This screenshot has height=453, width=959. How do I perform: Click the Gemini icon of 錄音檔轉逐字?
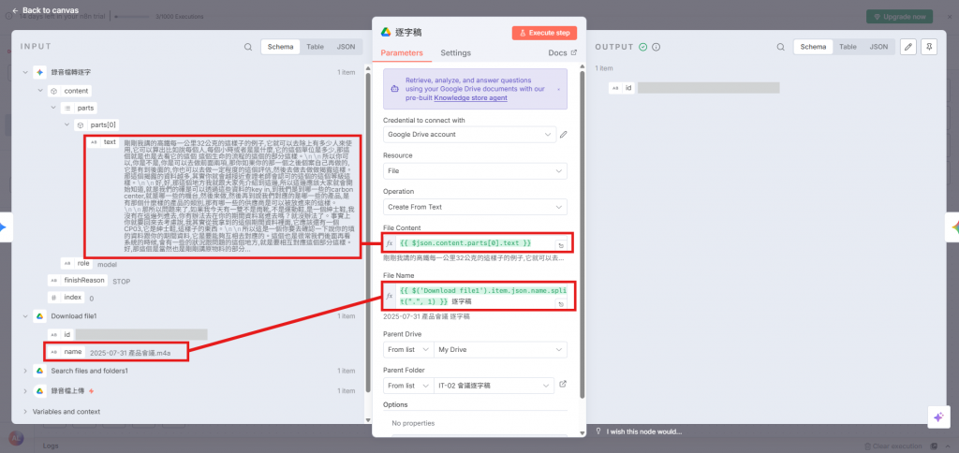pos(39,72)
